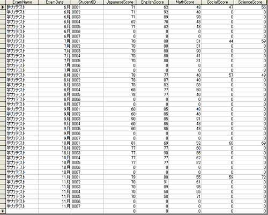Click empty StudentID field in new record row
Screen dimensions: 268x215
pos(87,211)
